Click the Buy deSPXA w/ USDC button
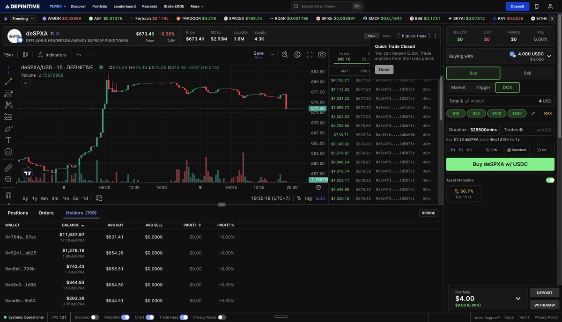Screen dimensions: 562x322 (x=500, y=164)
